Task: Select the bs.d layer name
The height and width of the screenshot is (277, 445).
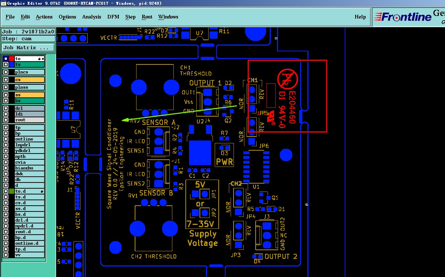Action: pos(30,214)
